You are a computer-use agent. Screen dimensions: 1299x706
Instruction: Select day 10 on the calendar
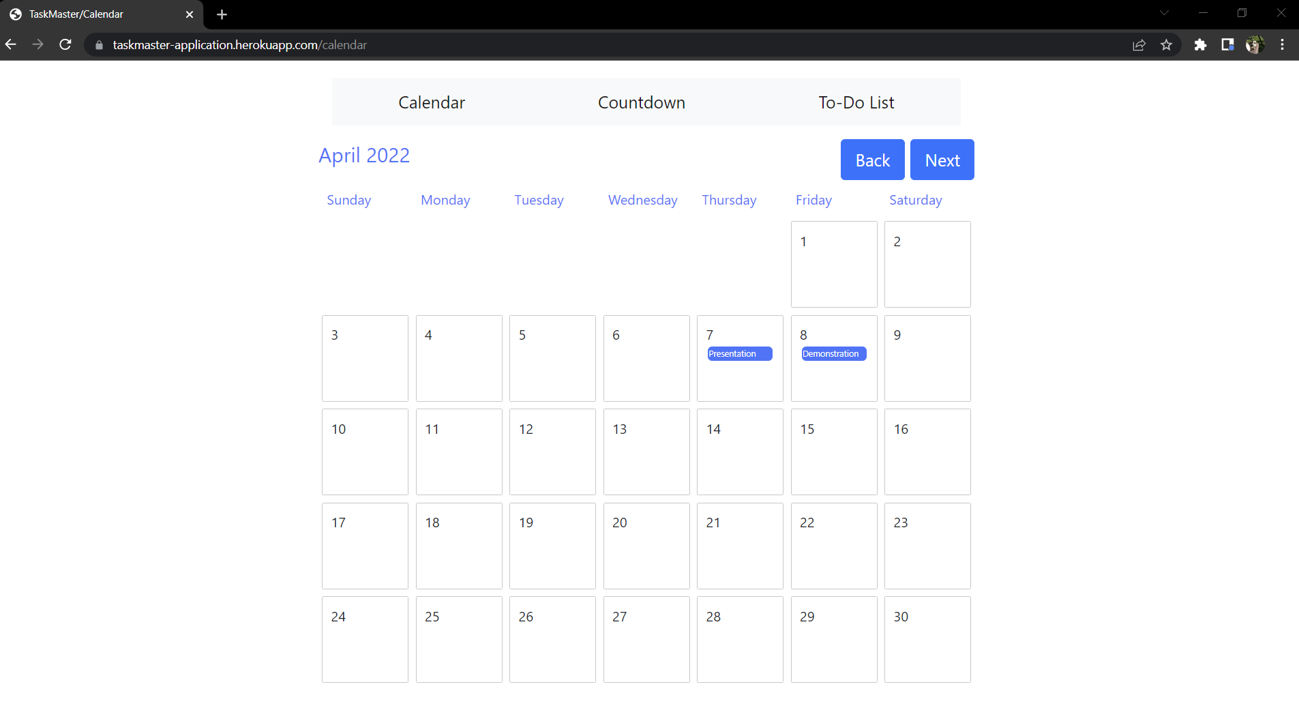click(365, 452)
